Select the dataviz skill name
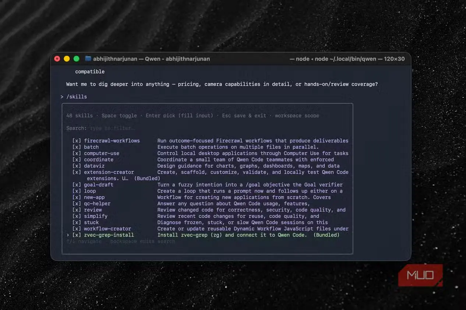 pos(94,166)
